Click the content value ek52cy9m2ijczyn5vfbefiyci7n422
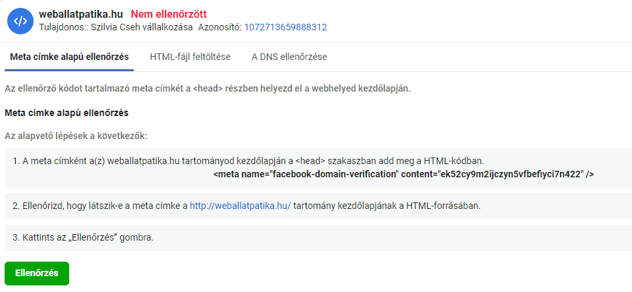The height and width of the screenshot is (292, 632). click(x=511, y=175)
